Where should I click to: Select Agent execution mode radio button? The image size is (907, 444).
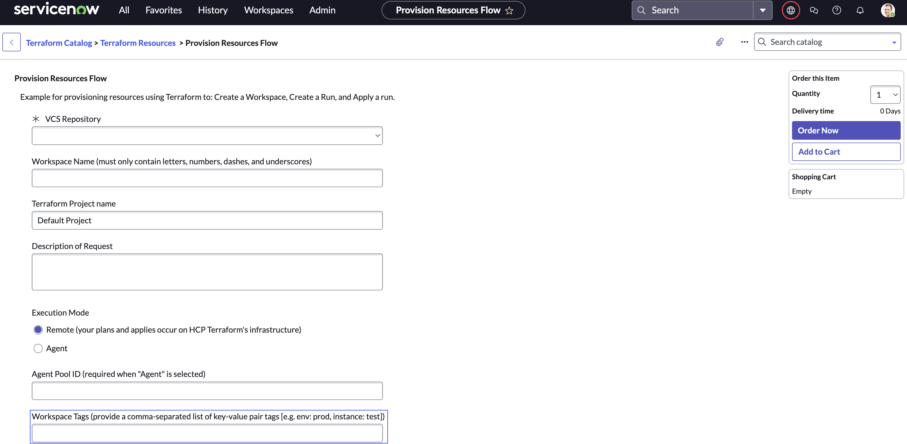pos(38,348)
